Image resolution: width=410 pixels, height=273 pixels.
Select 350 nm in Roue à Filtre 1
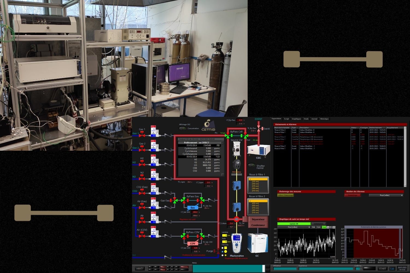click(255, 184)
